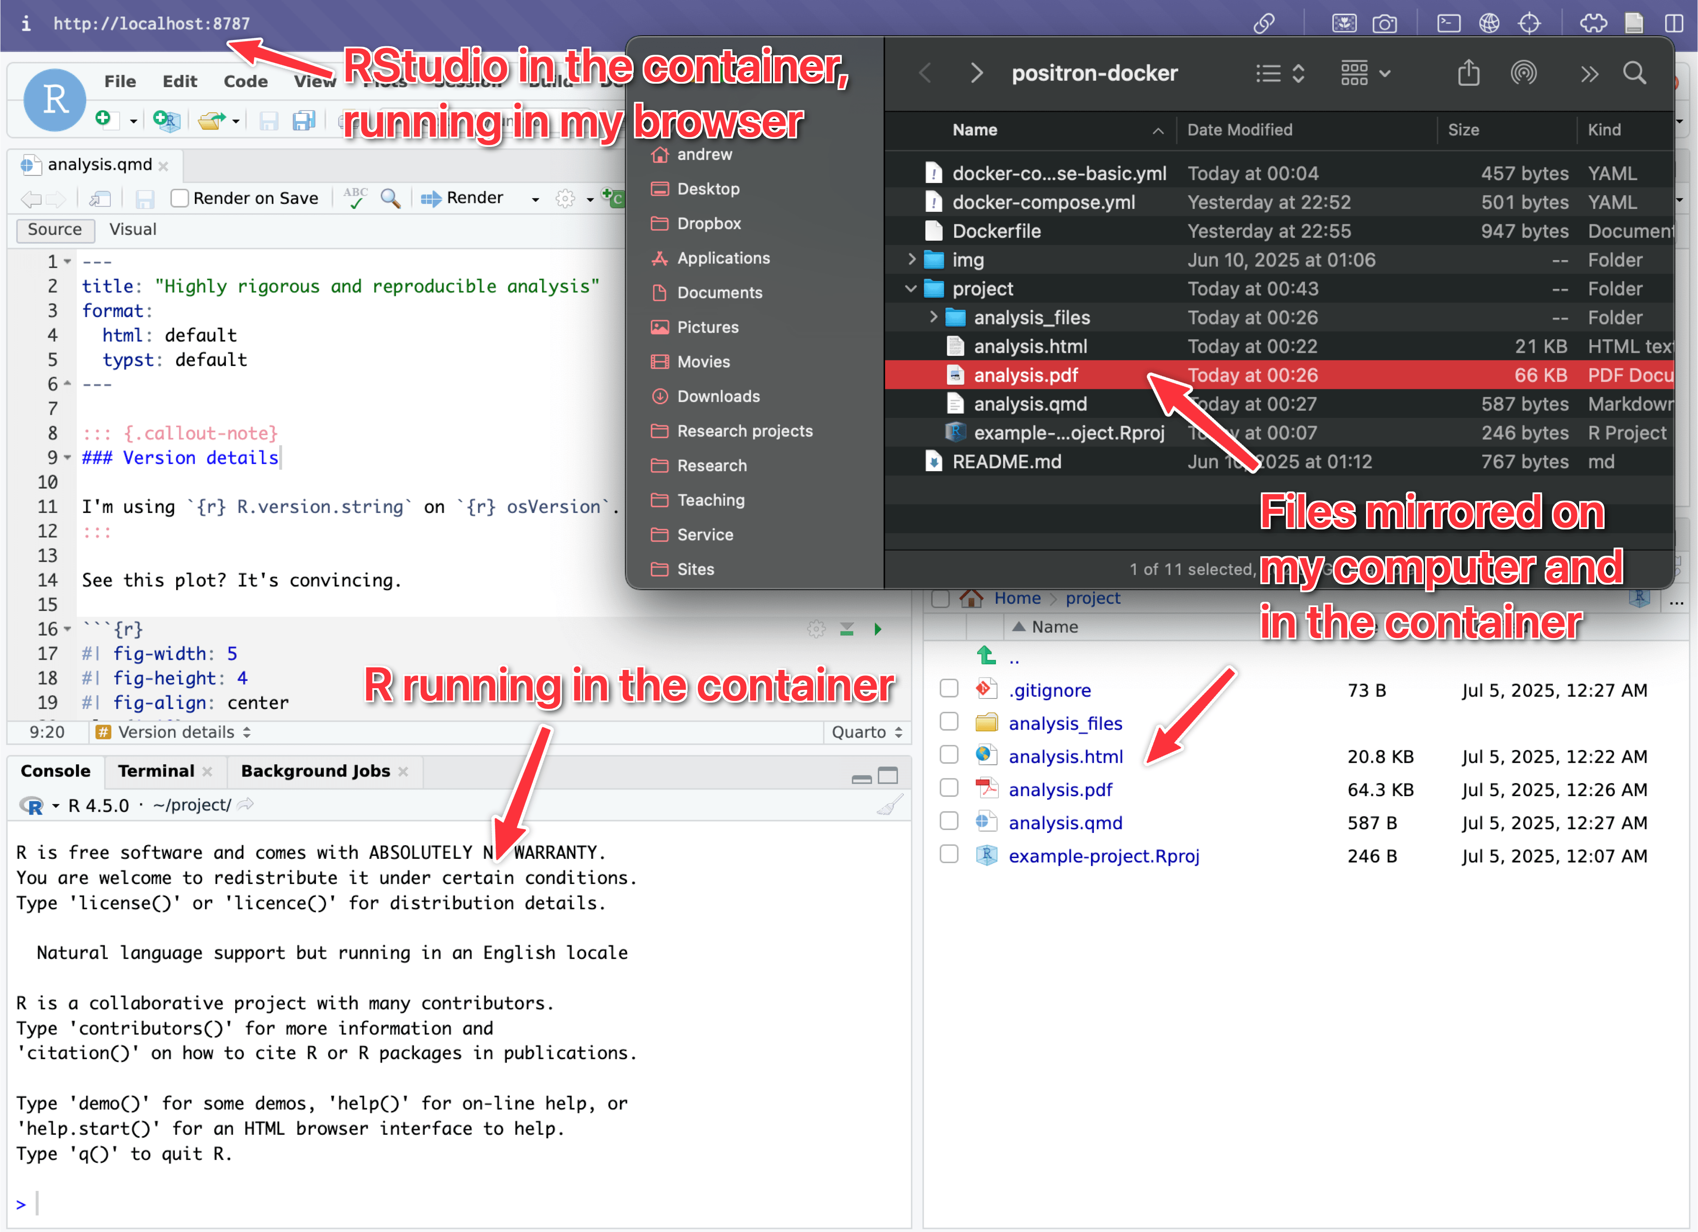Click the spell check ABC icon
This screenshot has height=1232, width=1698.
355,198
